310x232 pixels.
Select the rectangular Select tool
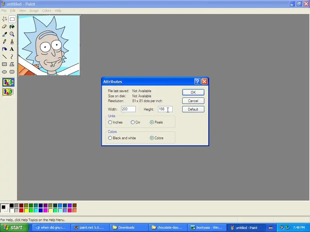tap(12, 19)
